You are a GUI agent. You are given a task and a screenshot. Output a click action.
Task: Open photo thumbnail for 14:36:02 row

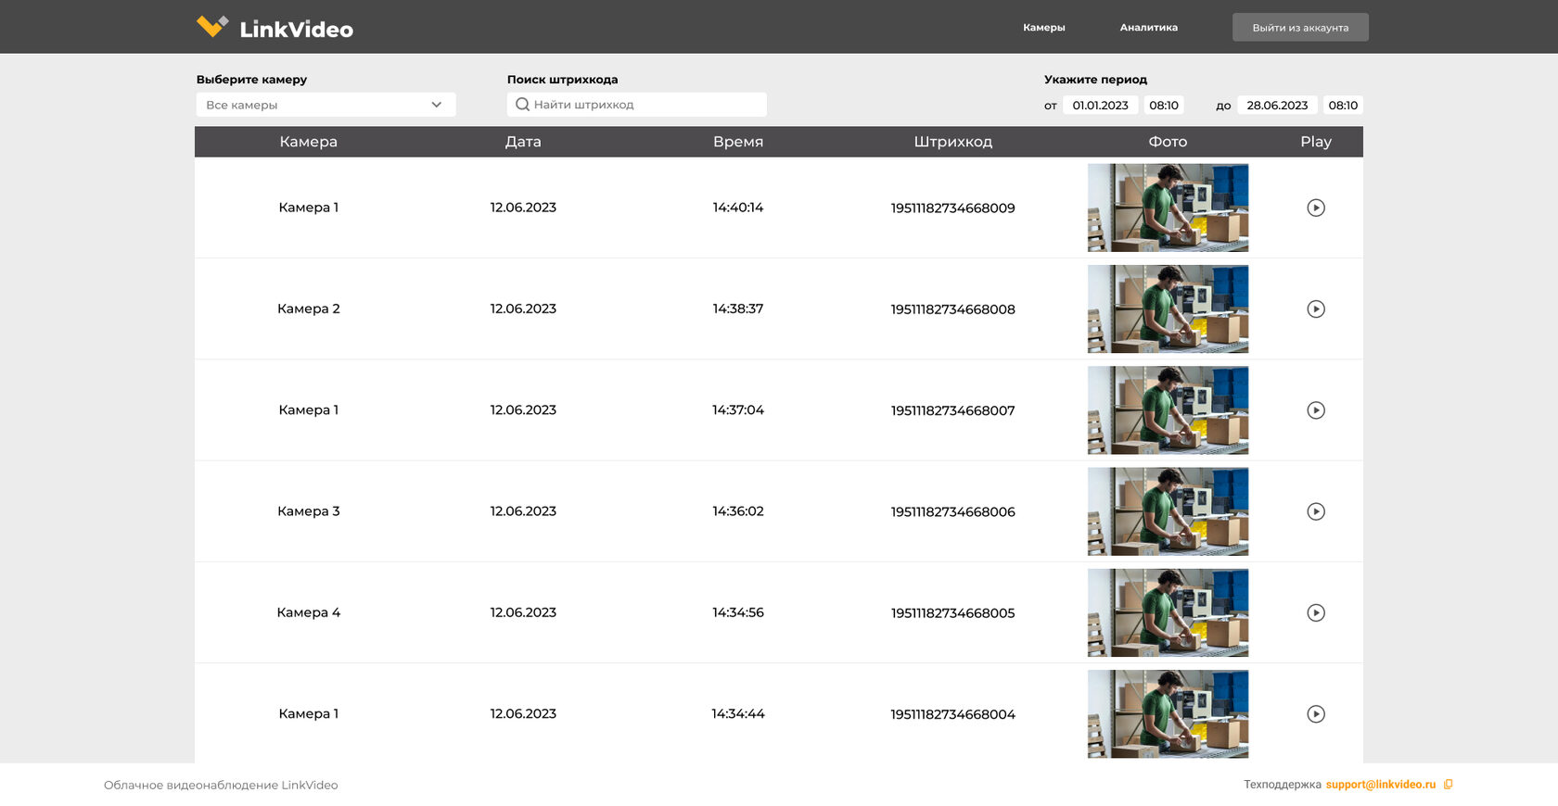[x=1168, y=511]
